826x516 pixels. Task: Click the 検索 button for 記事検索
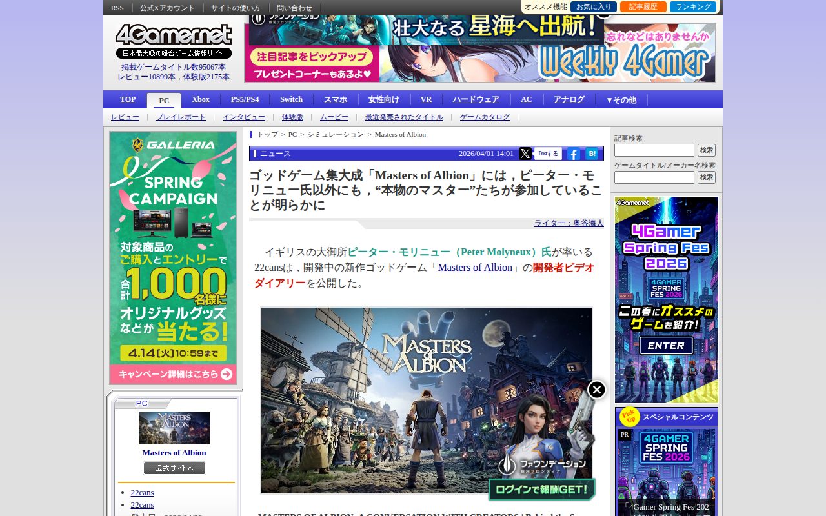click(x=707, y=150)
